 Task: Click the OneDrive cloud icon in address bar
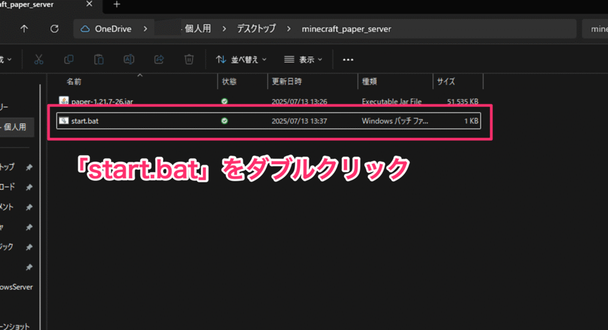click(85, 29)
